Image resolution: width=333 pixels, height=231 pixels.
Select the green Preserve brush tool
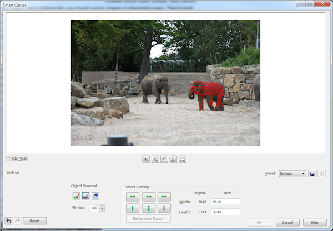click(76, 196)
